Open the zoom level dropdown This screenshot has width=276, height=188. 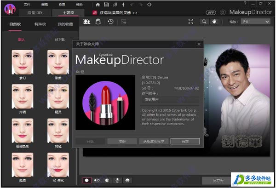(256, 22)
